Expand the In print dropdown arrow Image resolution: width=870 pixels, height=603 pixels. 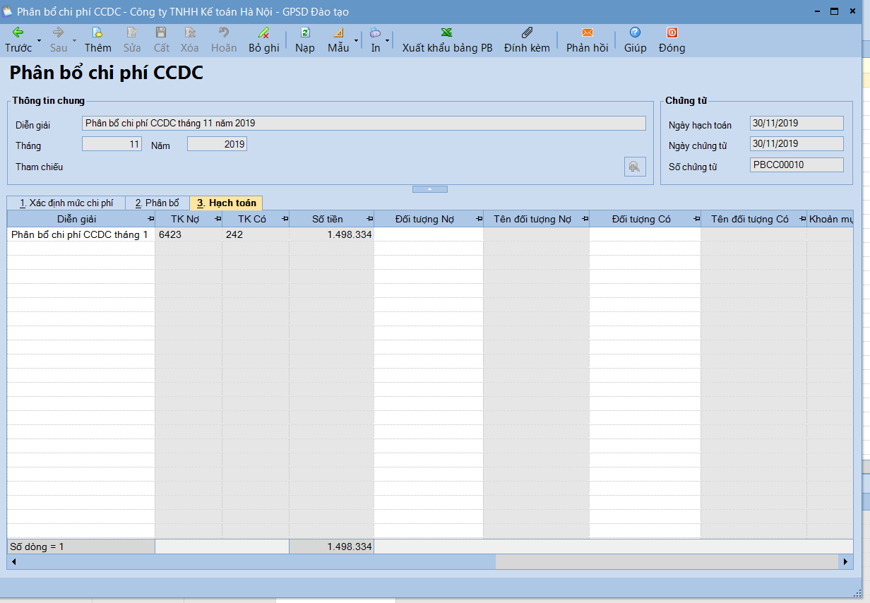(387, 41)
